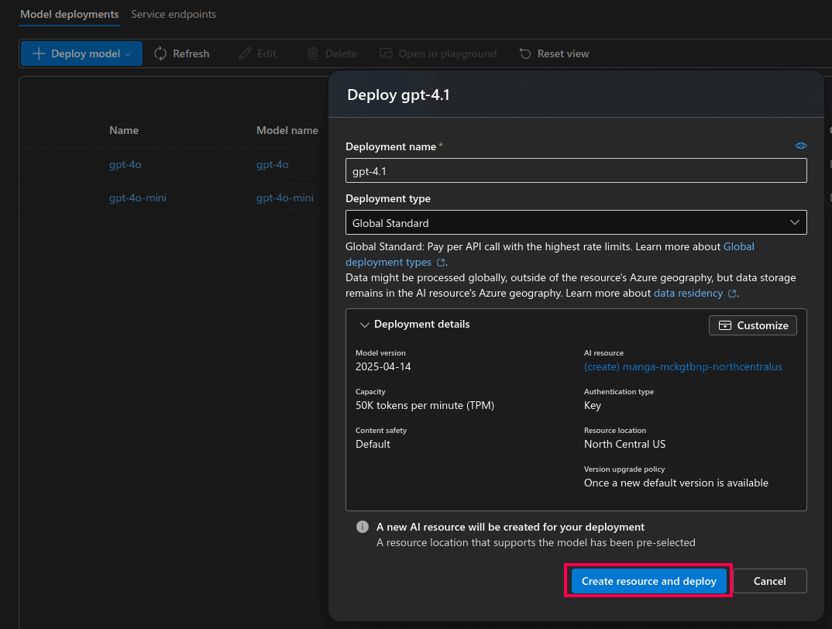Click Create resource and deploy
The width and height of the screenshot is (832, 629).
click(648, 581)
